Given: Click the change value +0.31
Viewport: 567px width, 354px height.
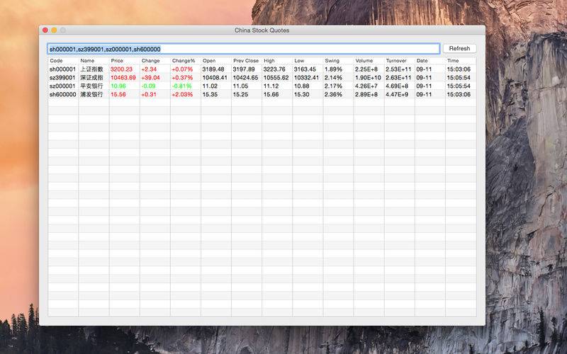Looking at the screenshot, I should (x=149, y=94).
